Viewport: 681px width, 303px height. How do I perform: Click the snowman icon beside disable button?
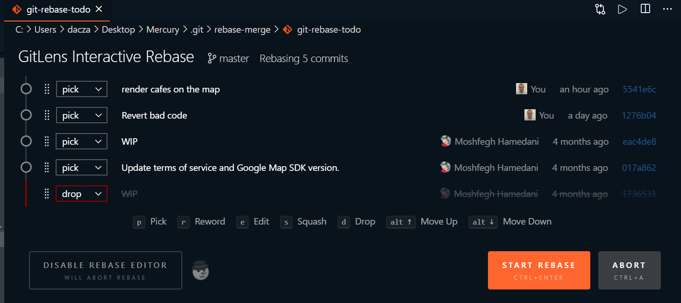201,271
